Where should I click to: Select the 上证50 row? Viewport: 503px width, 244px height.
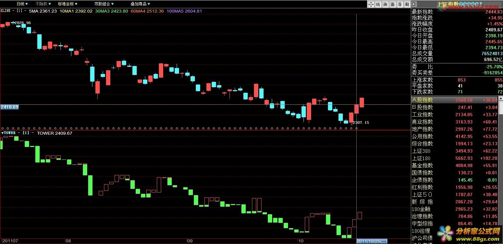[454, 194]
